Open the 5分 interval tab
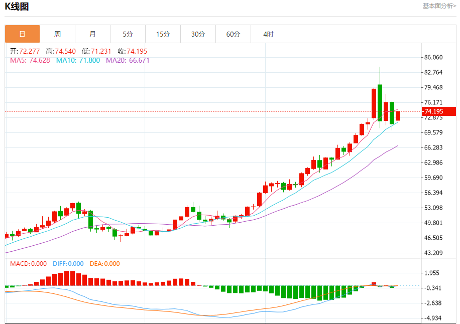Screen dimensions: 460x324 (128, 34)
